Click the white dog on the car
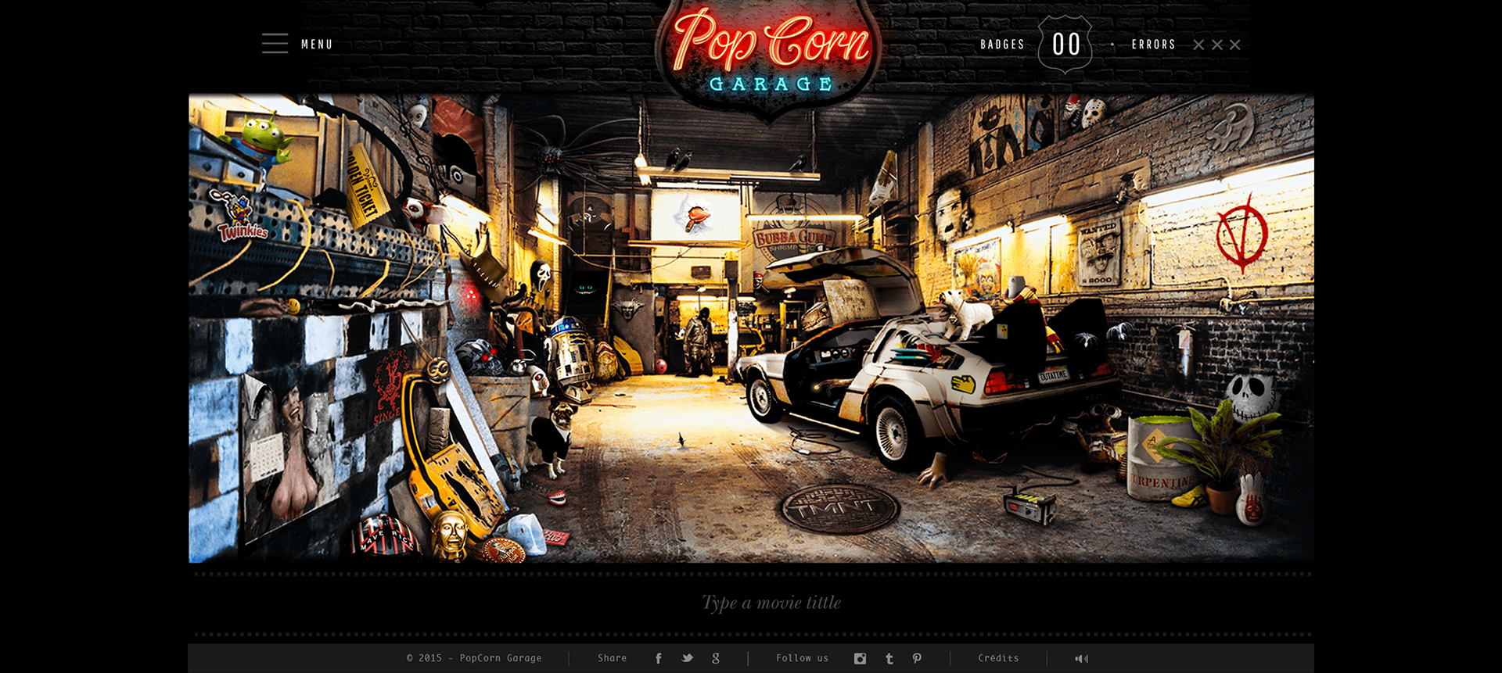 pos(967,312)
